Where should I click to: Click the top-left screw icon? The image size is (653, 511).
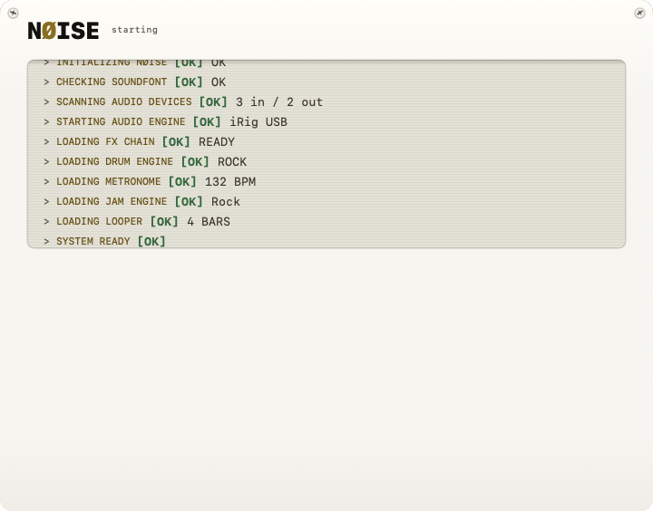tap(13, 14)
